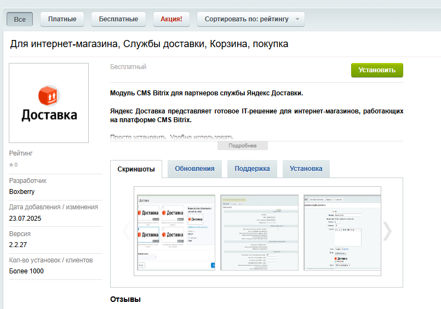Screen dimensions: 441x309
Task: Open the third screenshot thumbnail with the text editor
Action: [x=342, y=232]
